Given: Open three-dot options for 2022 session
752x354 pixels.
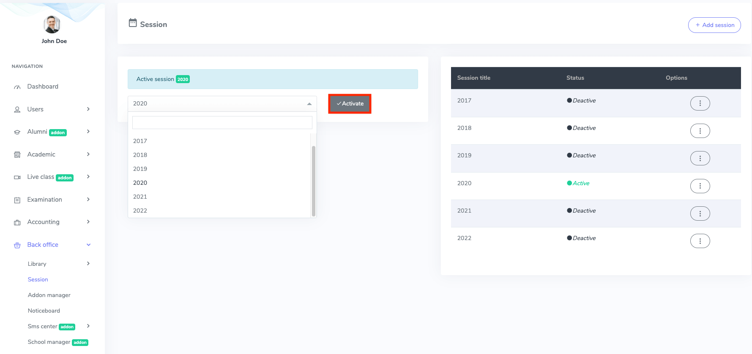Looking at the screenshot, I should pyautogui.click(x=700, y=241).
